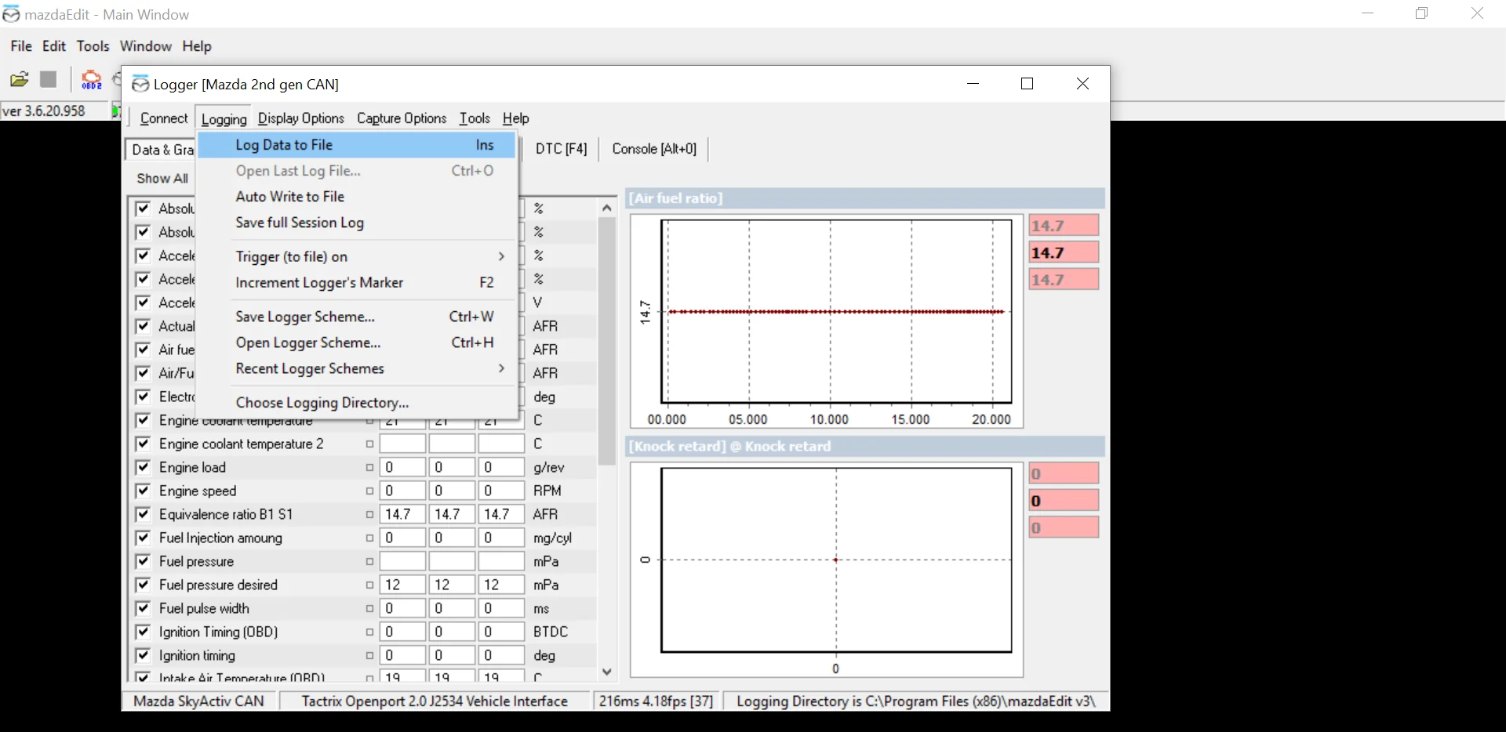Click the bold 0 knock retard current value
The image size is (1506, 732).
[x=1064, y=501]
